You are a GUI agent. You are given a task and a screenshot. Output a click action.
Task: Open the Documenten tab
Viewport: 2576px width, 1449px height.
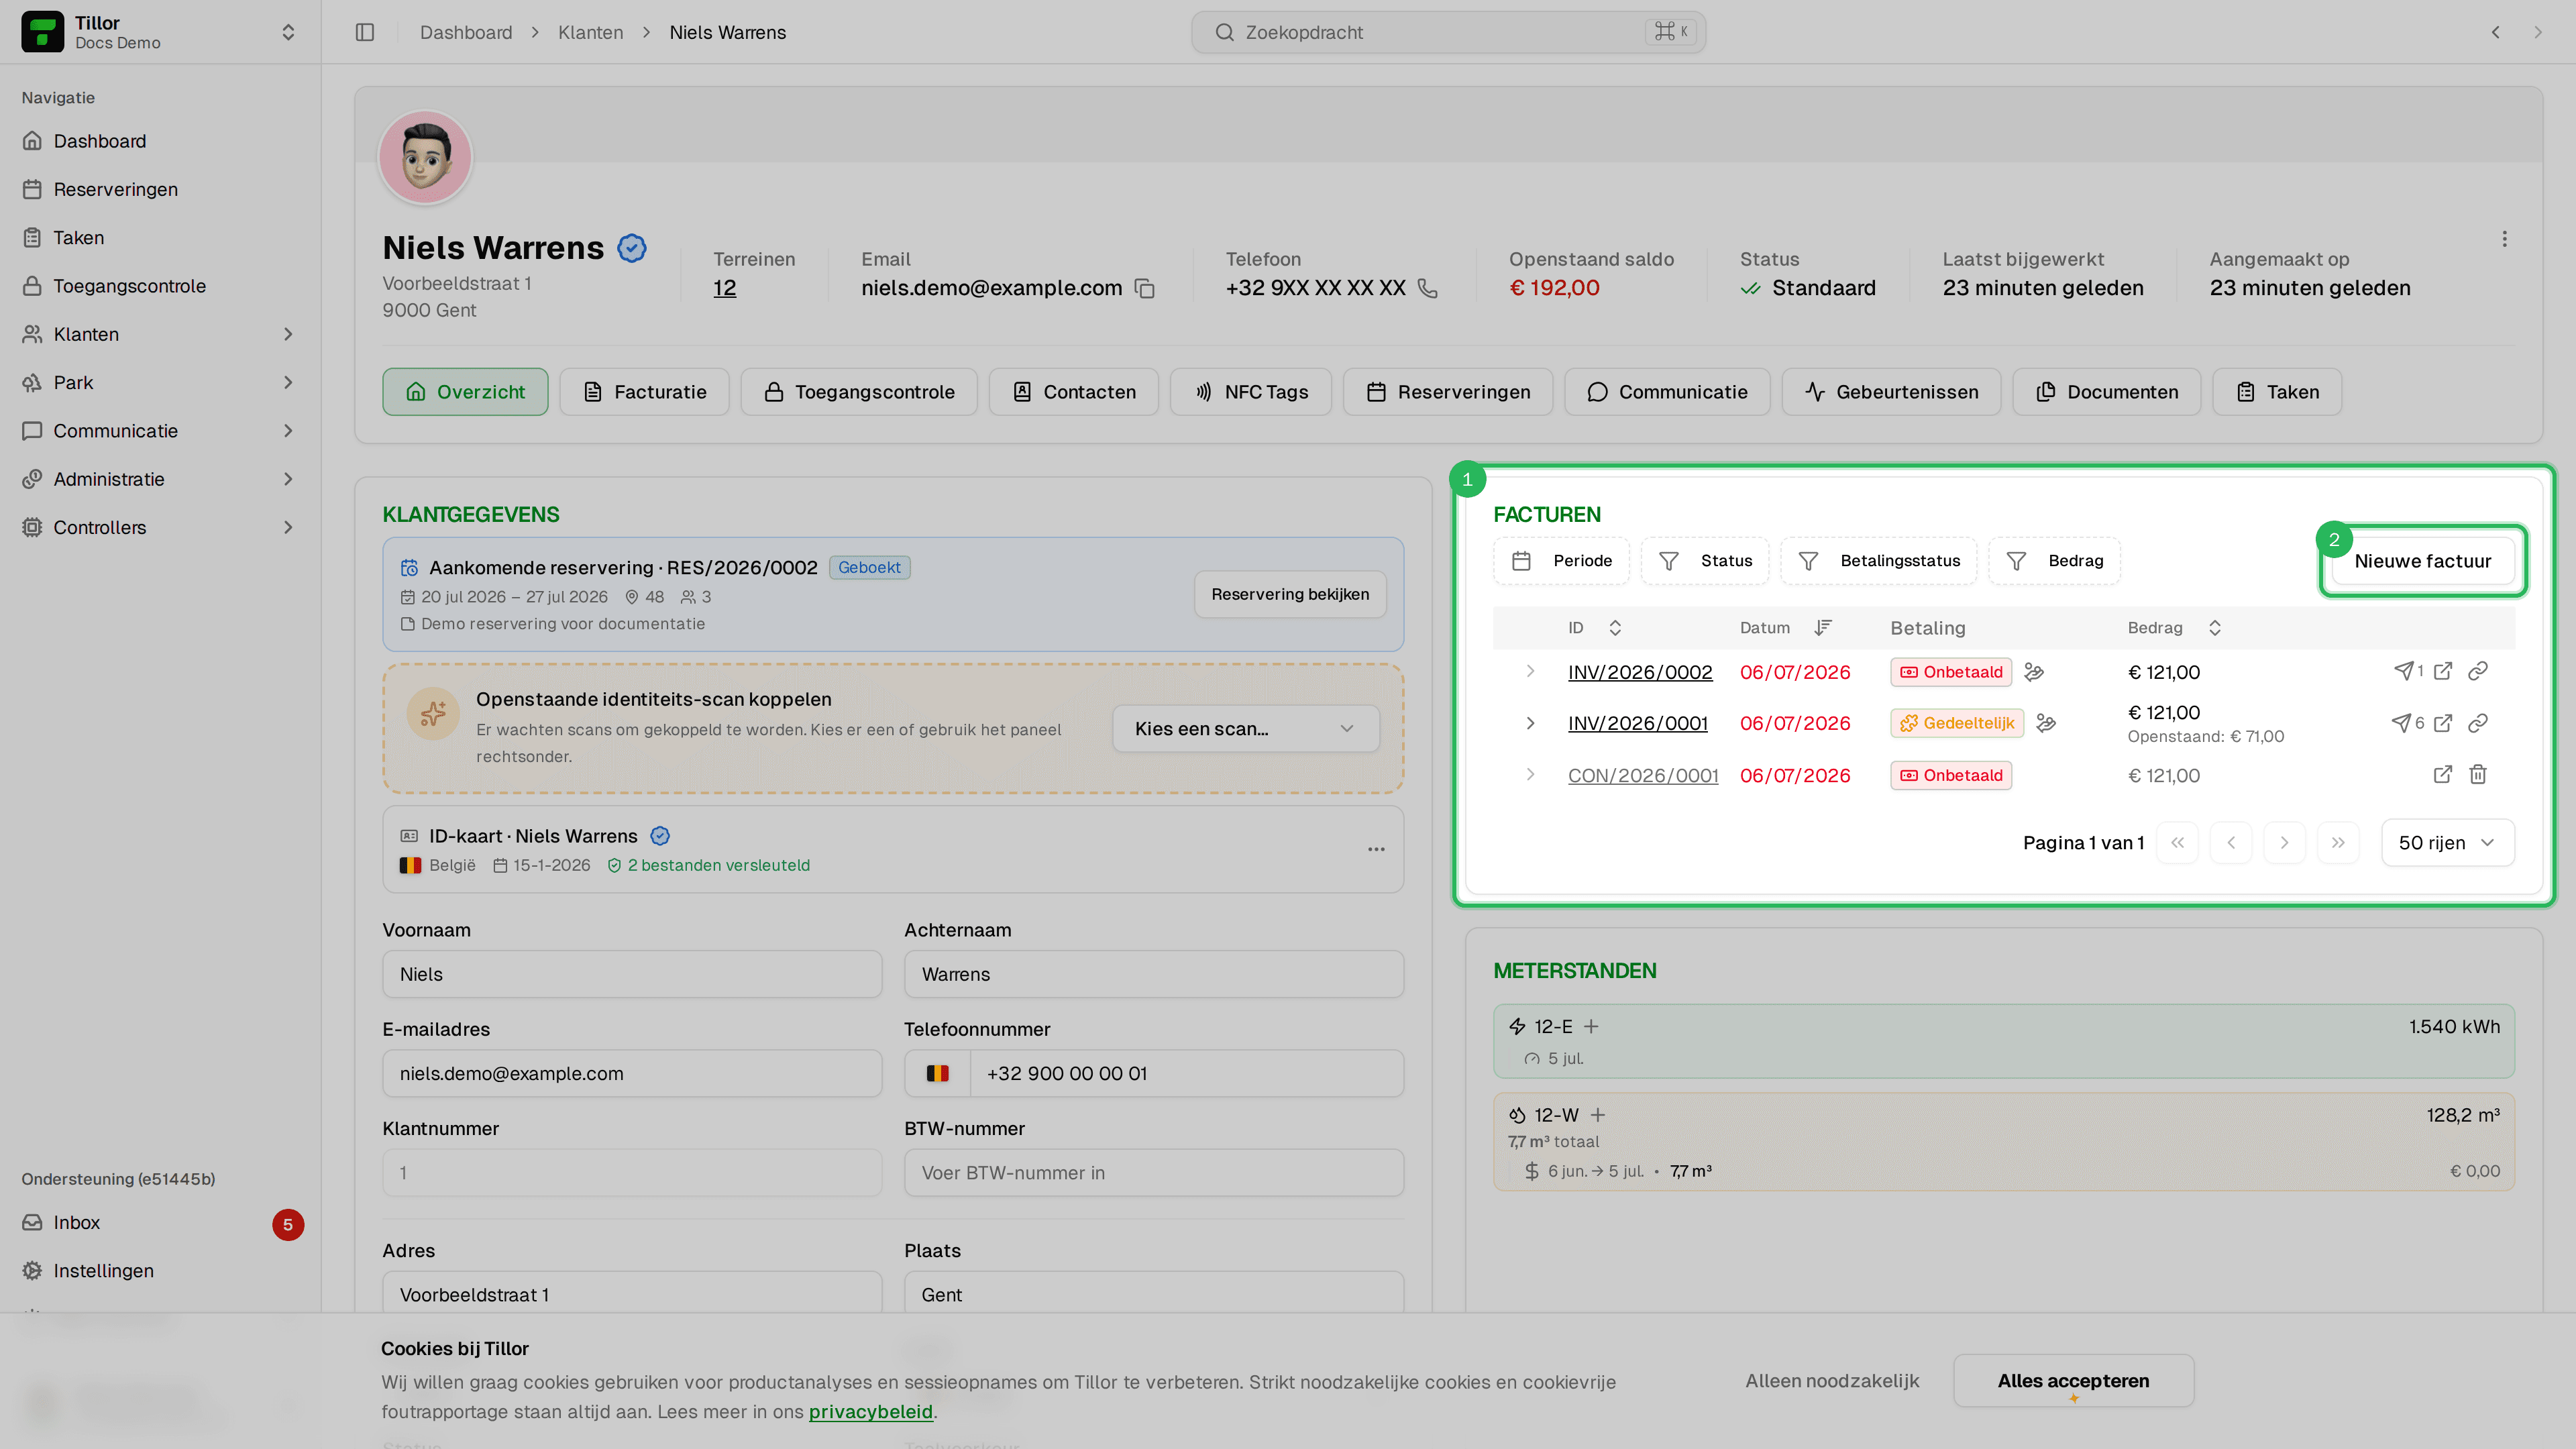[2106, 392]
